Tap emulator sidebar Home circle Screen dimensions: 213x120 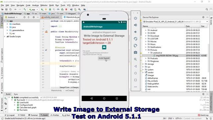(x=135, y=73)
